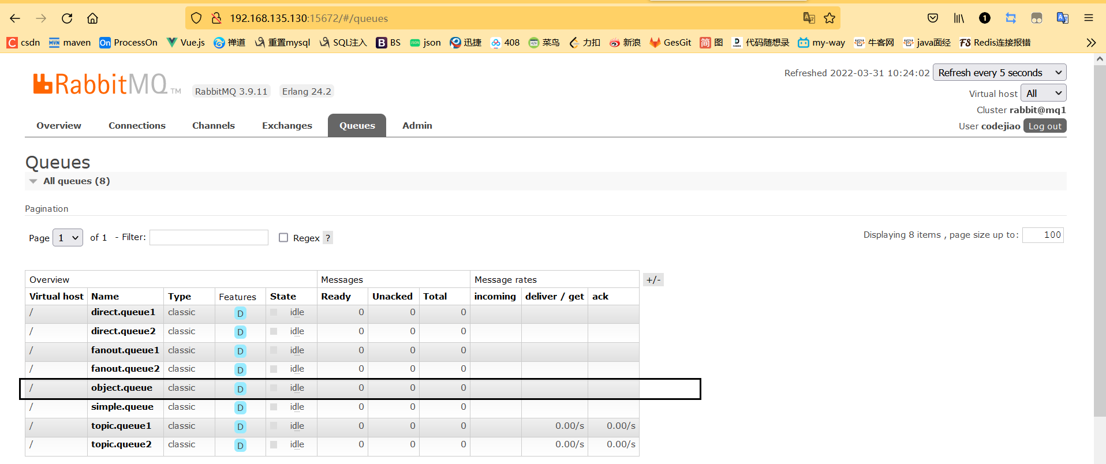Sort queues by the Ready column
The image size is (1106, 464).
(336, 297)
